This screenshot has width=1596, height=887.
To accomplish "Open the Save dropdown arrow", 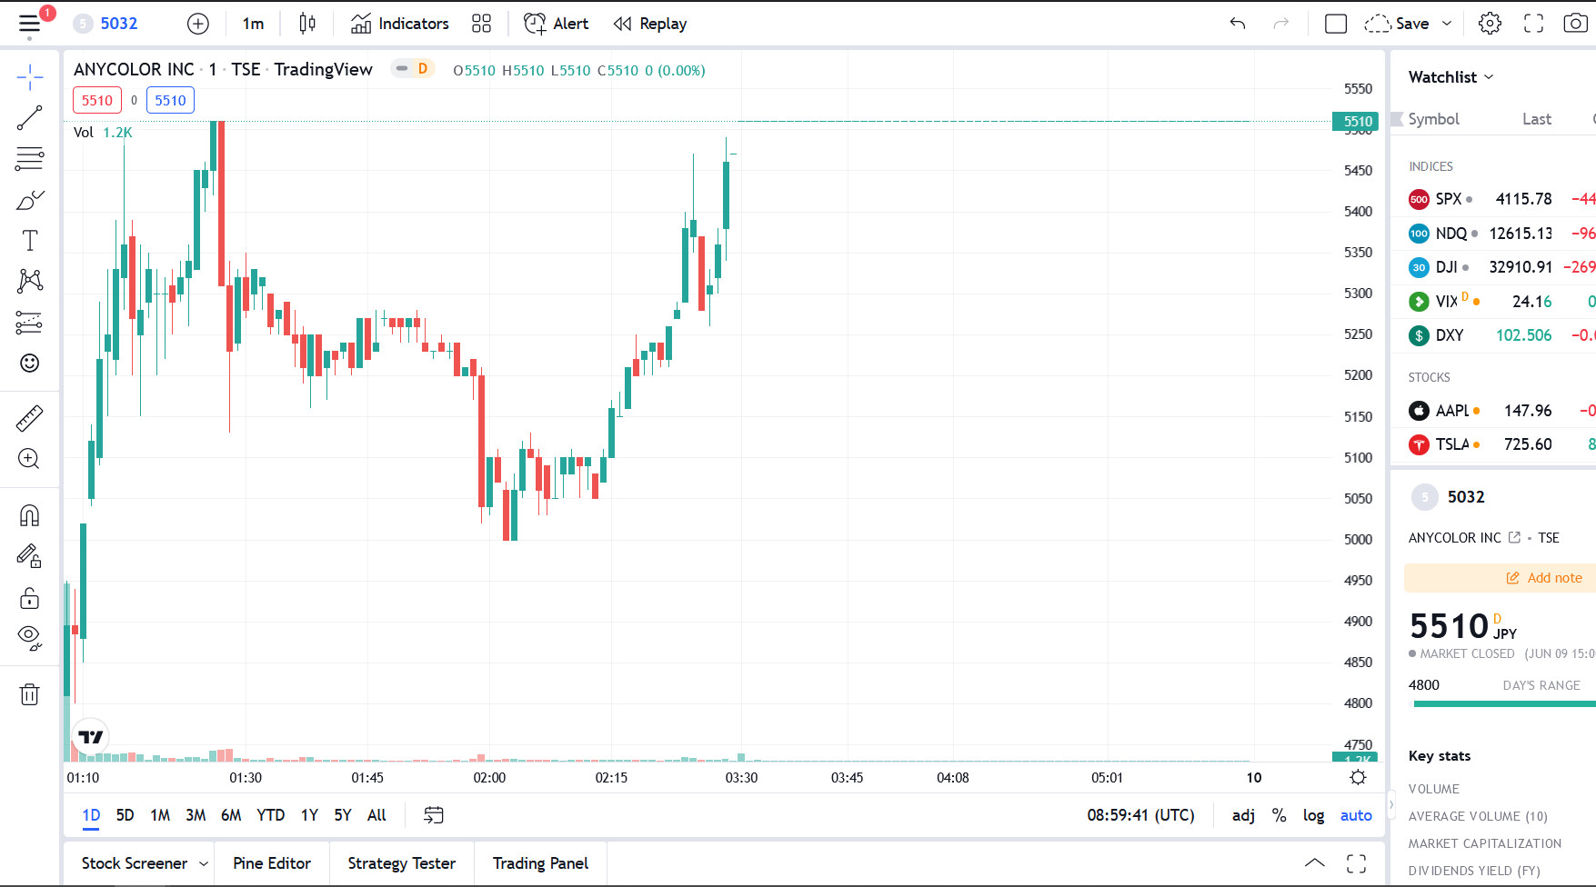I will [1447, 24].
